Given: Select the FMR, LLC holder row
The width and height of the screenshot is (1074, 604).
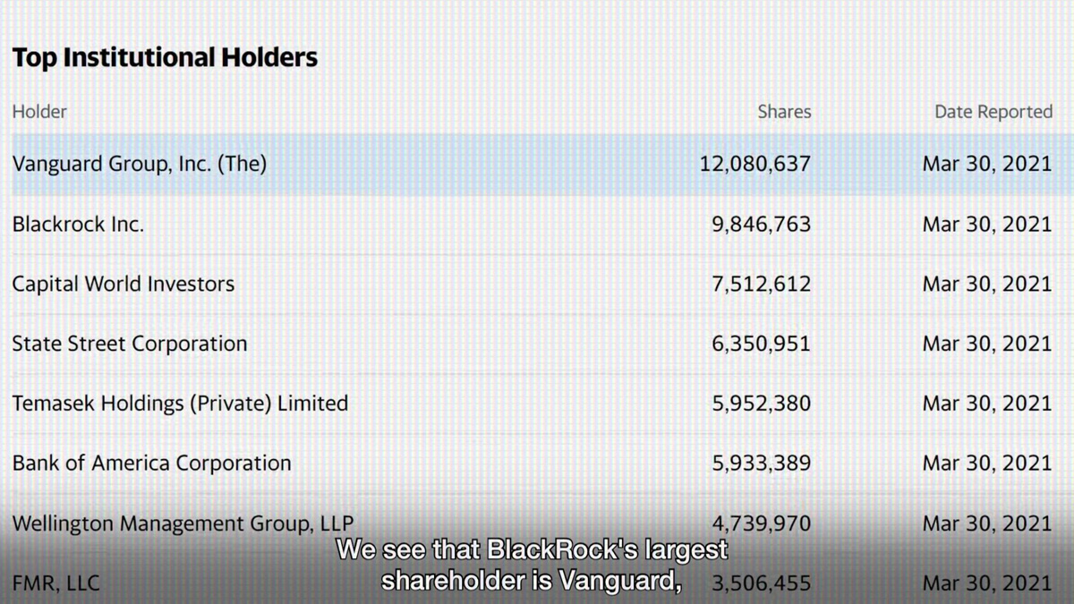Looking at the screenshot, I should [56, 583].
